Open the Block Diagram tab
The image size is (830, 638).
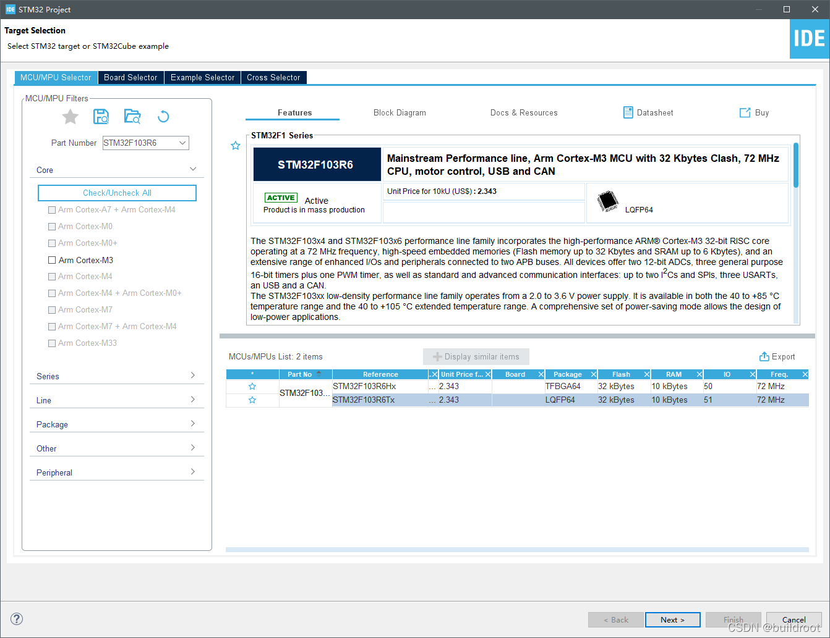pyautogui.click(x=400, y=112)
